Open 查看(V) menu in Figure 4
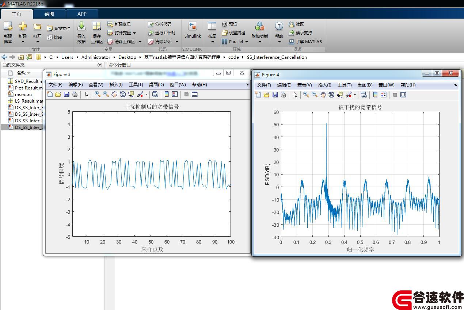This screenshot has height=310, width=464. click(x=304, y=85)
